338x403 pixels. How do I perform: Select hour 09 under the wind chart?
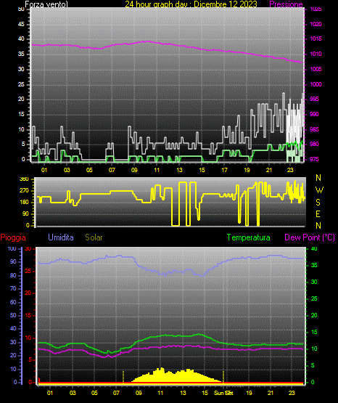point(134,170)
